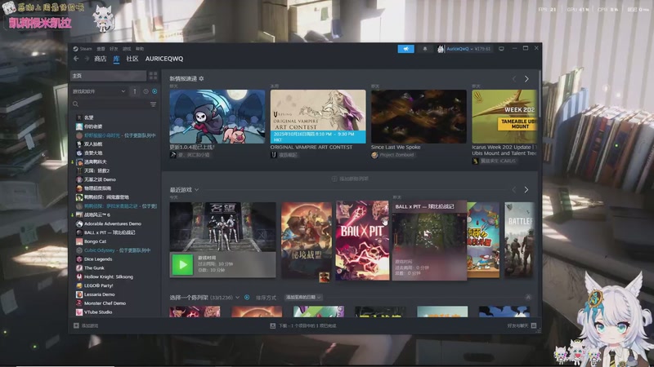Click the add shelf button

tap(350, 179)
